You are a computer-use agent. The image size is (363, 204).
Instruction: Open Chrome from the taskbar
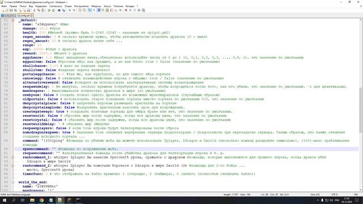pos(41,200)
